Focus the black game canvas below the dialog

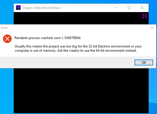point(81,91)
